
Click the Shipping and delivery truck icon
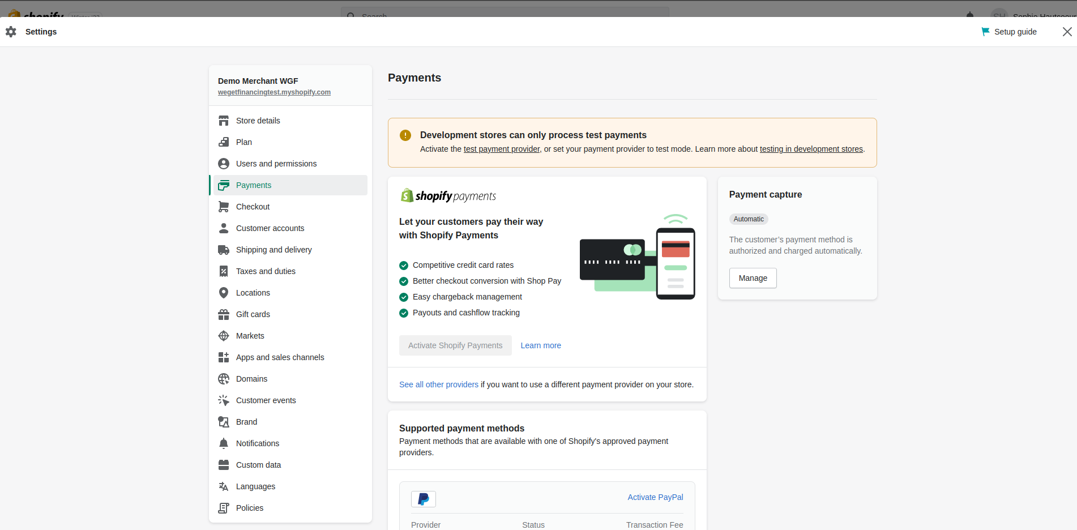coord(224,250)
